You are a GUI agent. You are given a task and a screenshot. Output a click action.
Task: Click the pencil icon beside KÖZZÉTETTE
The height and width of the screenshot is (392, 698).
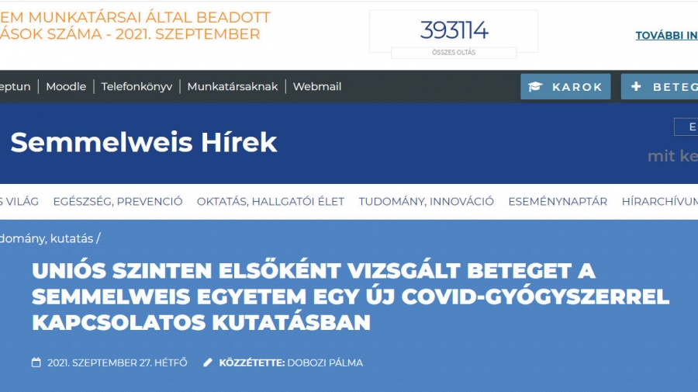click(x=207, y=363)
